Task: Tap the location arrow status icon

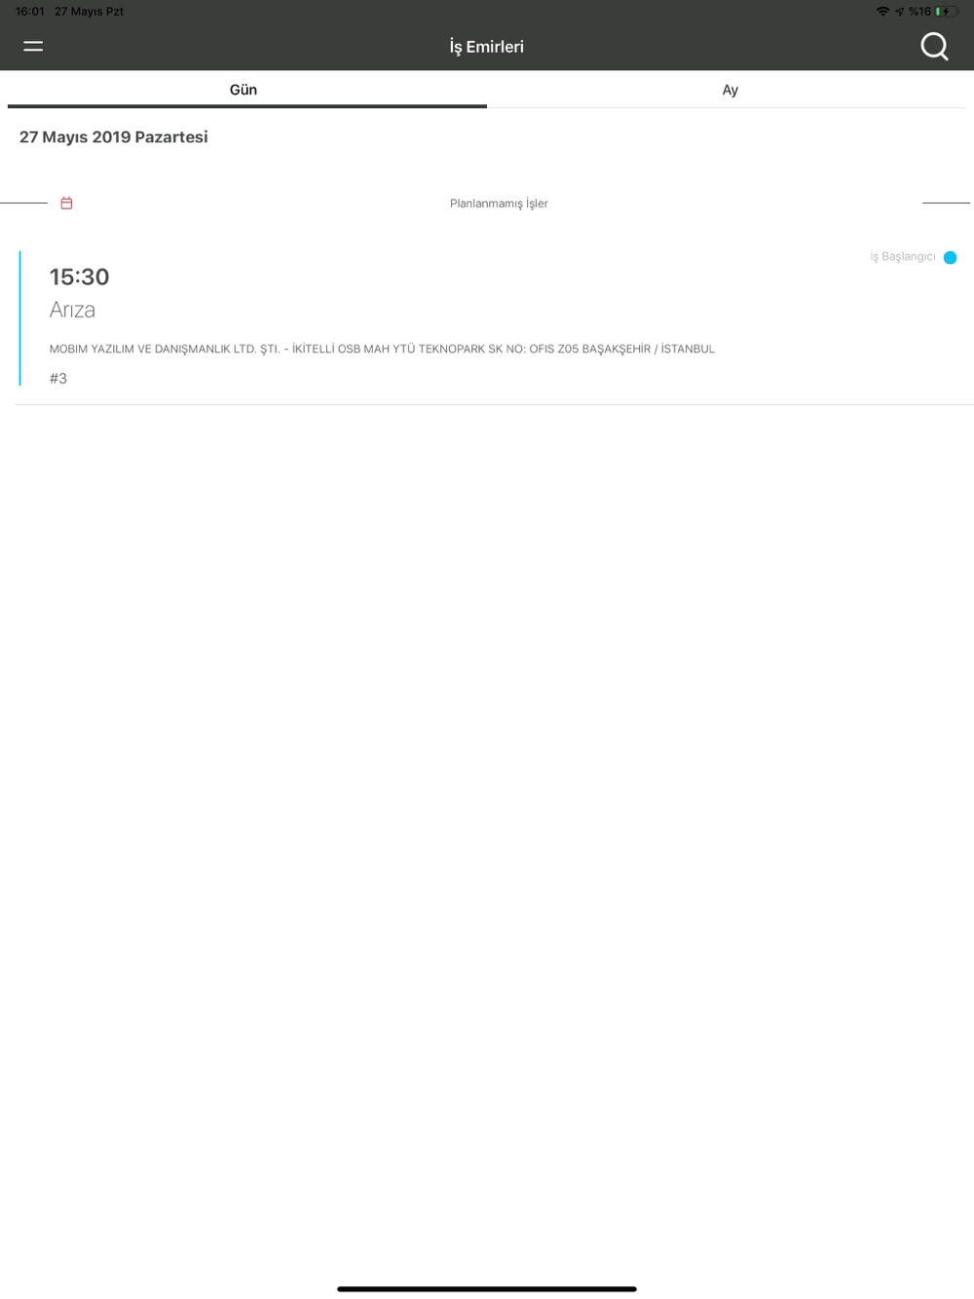Action: (899, 12)
